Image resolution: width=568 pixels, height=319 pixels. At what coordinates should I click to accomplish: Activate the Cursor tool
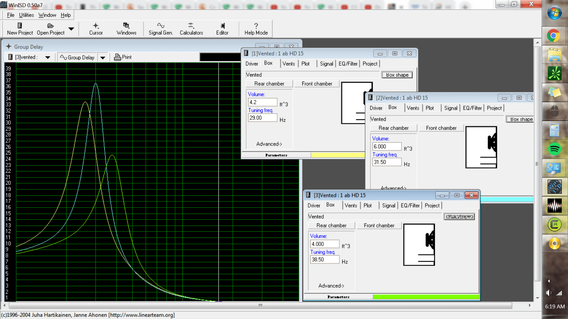tap(96, 29)
